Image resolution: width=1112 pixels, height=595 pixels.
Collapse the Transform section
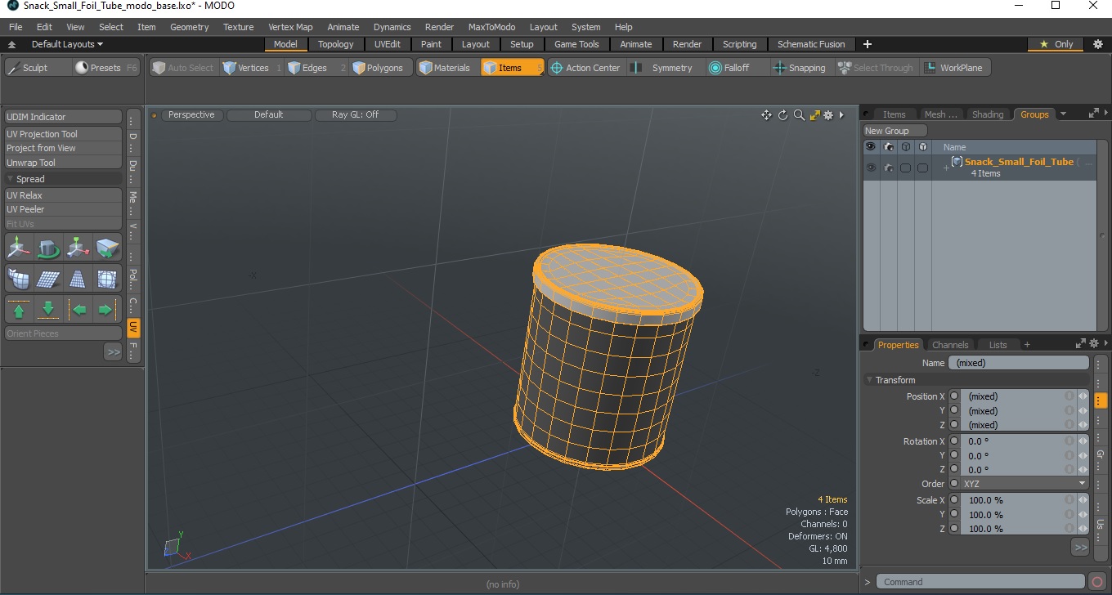[x=870, y=380]
